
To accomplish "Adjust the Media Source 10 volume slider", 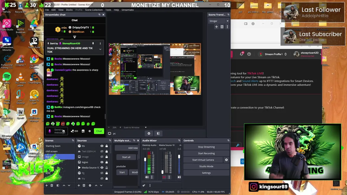I will [x=162, y=172].
